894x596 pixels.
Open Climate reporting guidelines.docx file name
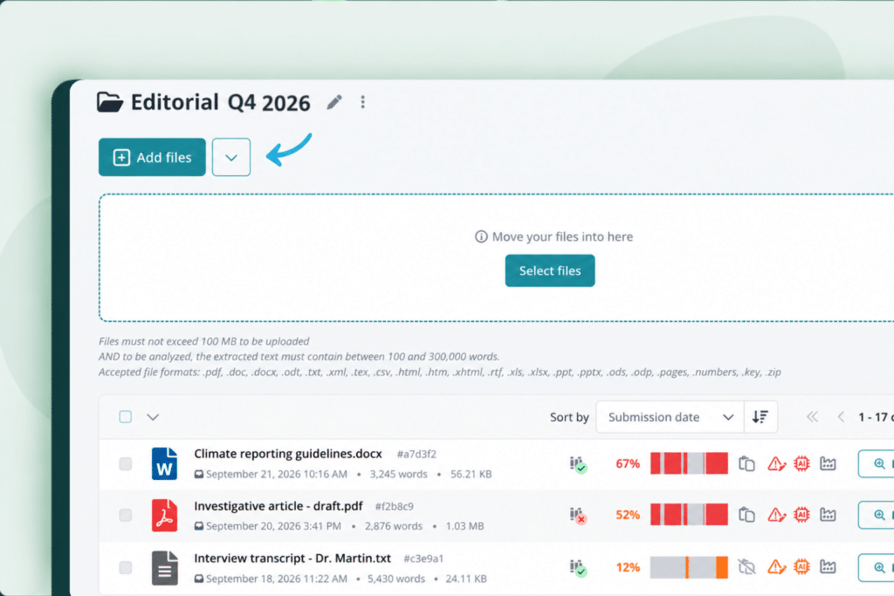(x=288, y=454)
